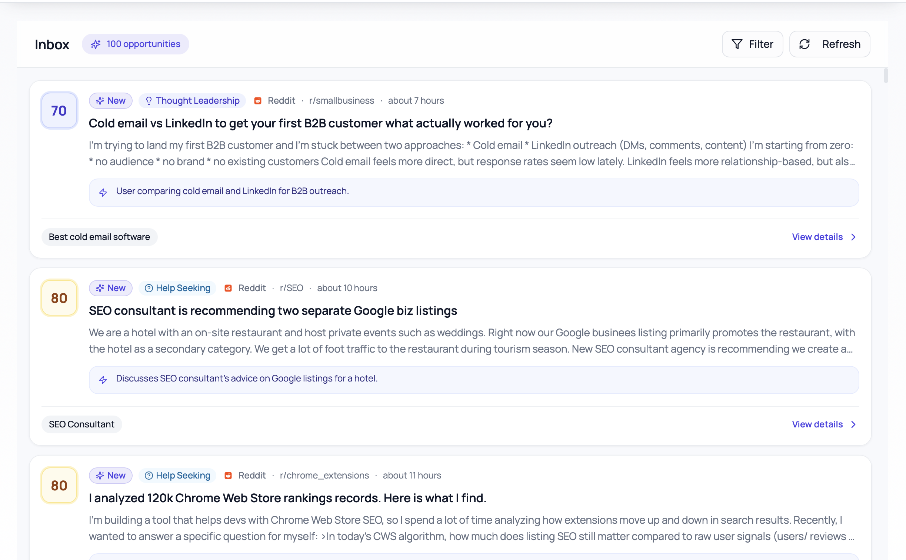Click the lightning icon in hotel listings summary

point(103,380)
